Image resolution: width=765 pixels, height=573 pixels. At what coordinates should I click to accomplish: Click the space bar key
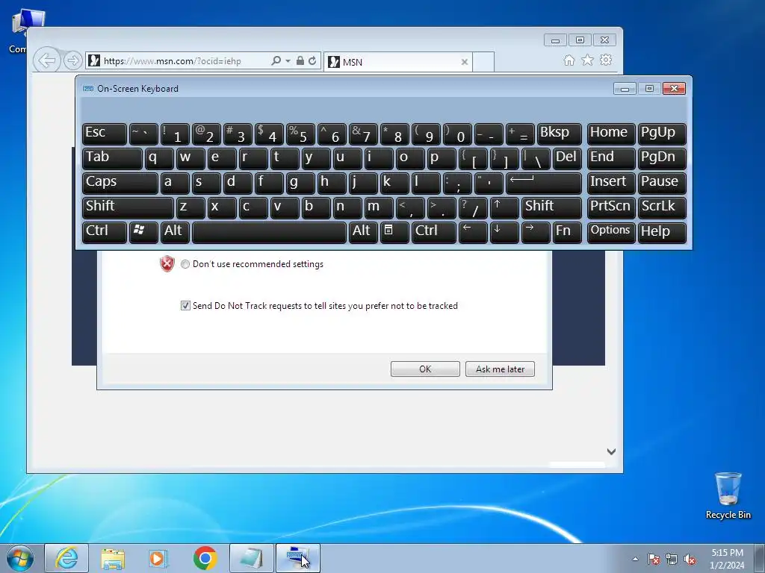point(269,232)
